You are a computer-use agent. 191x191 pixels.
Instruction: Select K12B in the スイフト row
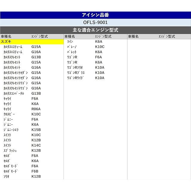(36, 140)
